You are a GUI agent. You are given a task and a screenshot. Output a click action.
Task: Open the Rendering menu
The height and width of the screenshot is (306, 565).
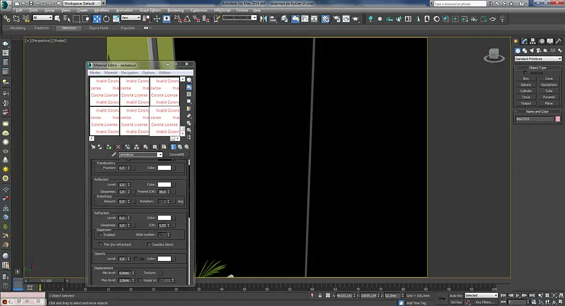[175, 10]
